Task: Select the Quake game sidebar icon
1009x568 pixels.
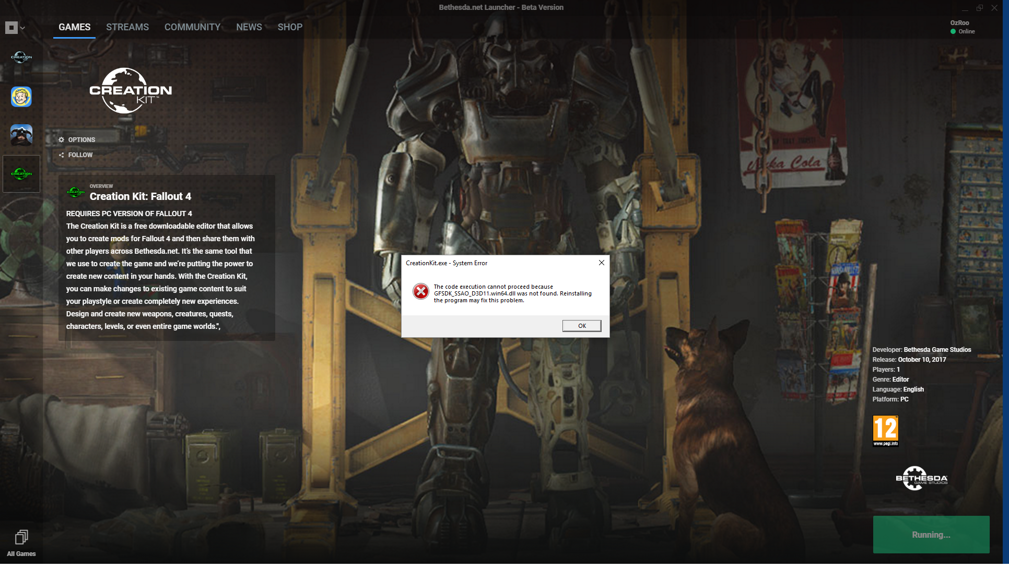Action: coord(21,135)
